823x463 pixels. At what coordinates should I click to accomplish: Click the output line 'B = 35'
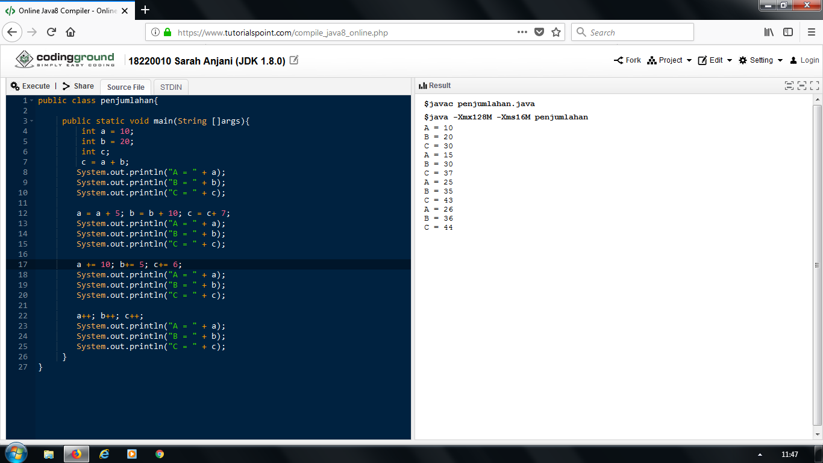coord(439,191)
